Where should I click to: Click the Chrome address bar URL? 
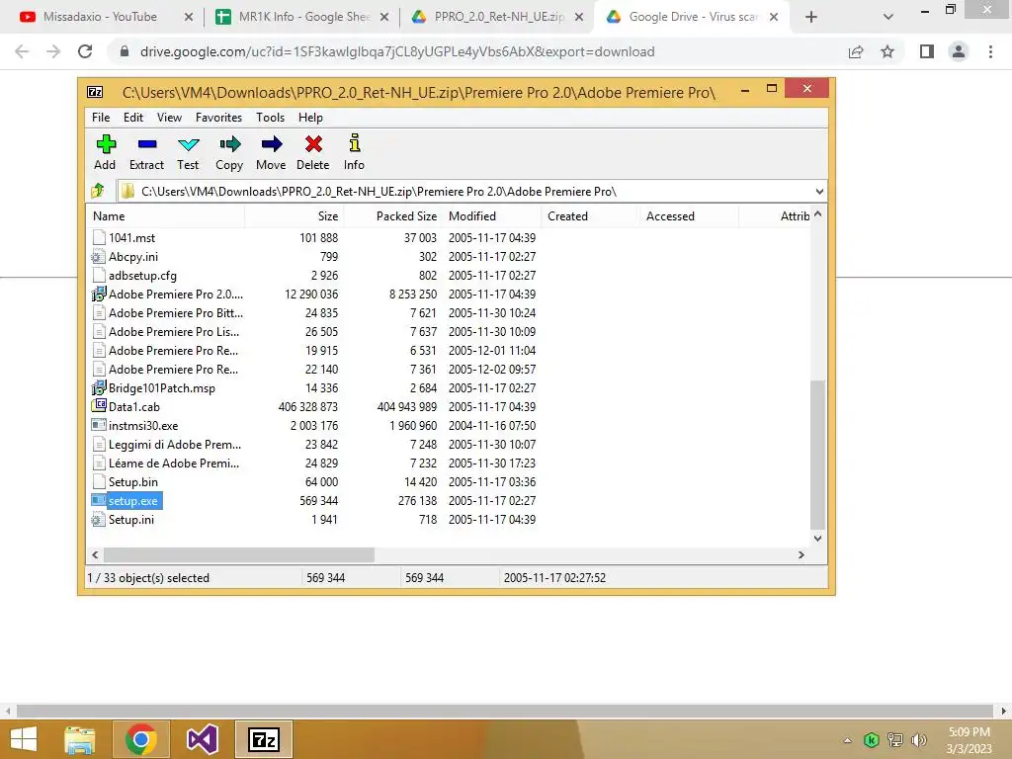pos(397,51)
